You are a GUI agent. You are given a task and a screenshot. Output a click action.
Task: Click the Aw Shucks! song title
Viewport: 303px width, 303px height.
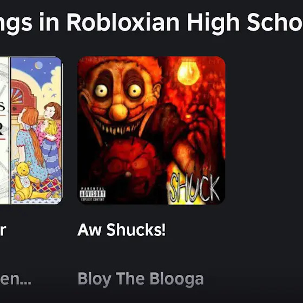122,230
